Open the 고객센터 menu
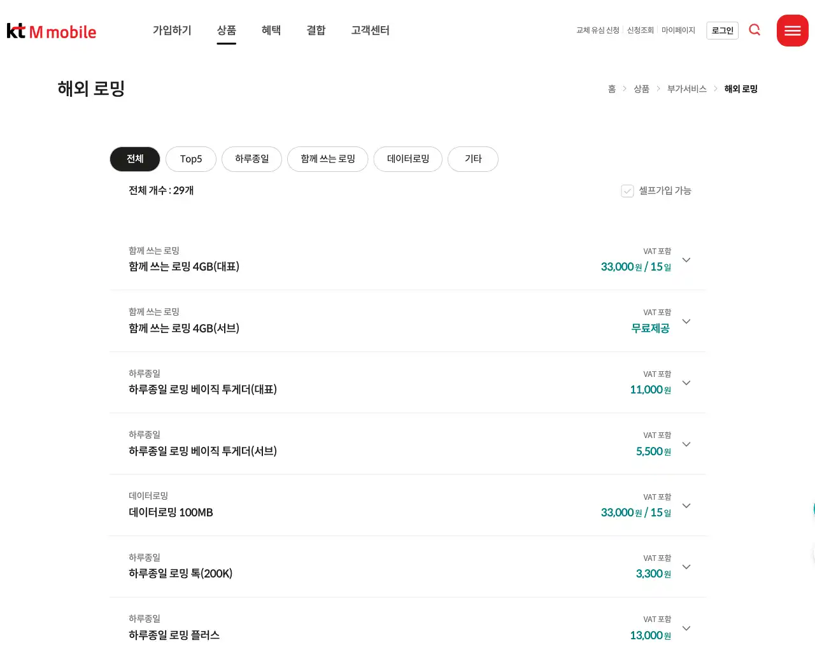 (370, 30)
